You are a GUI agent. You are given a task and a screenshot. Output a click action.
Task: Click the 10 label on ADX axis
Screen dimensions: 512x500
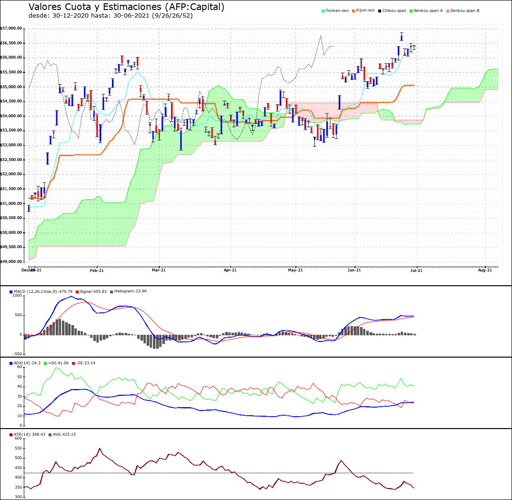(x=19, y=416)
